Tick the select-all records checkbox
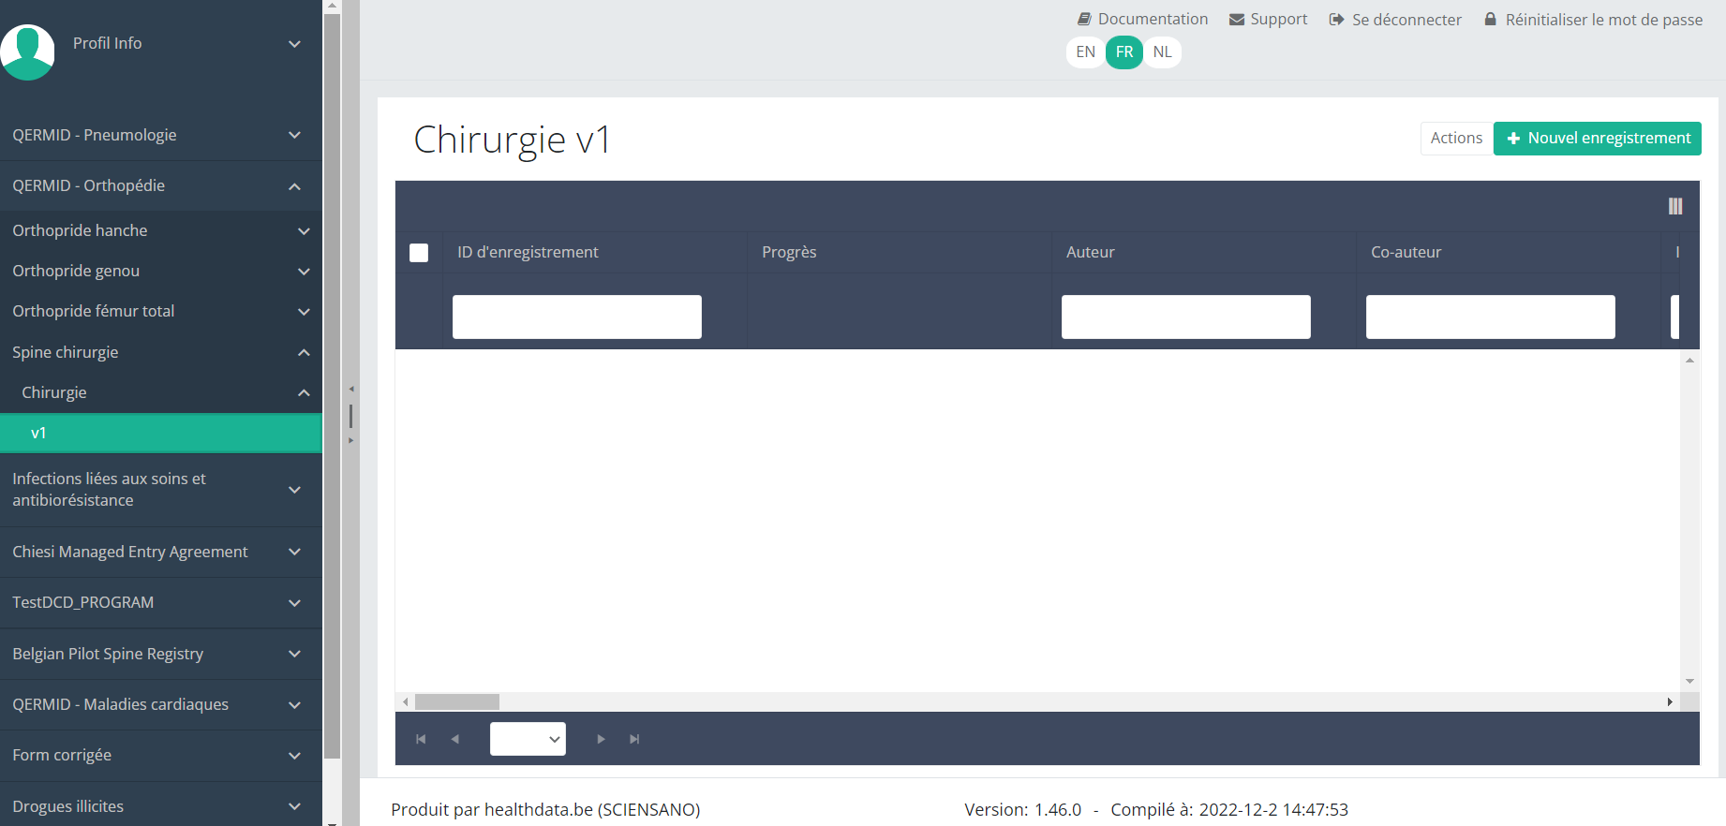 pyautogui.click(x=419, y=253)
